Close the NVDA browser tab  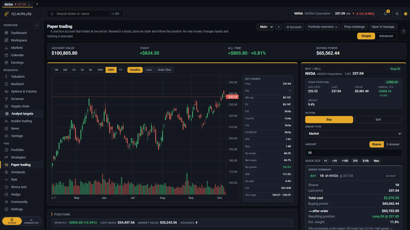coord(29,5)
